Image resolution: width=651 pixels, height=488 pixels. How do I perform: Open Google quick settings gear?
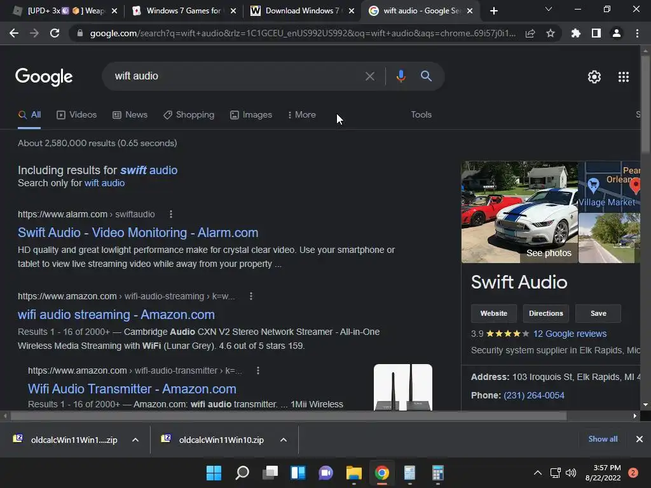594,77
